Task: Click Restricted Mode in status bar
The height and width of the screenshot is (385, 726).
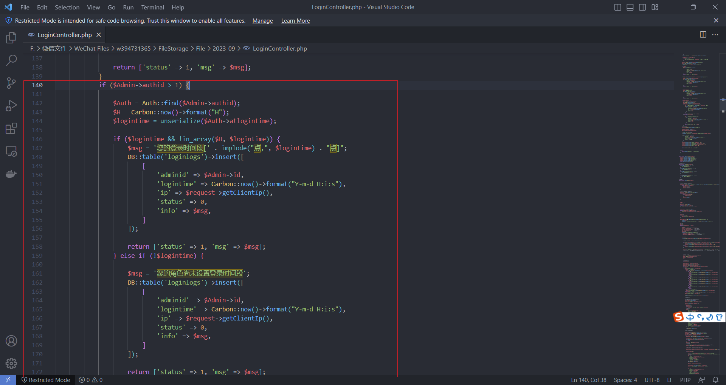Action: pyautogui.click(x=46, y=380)
